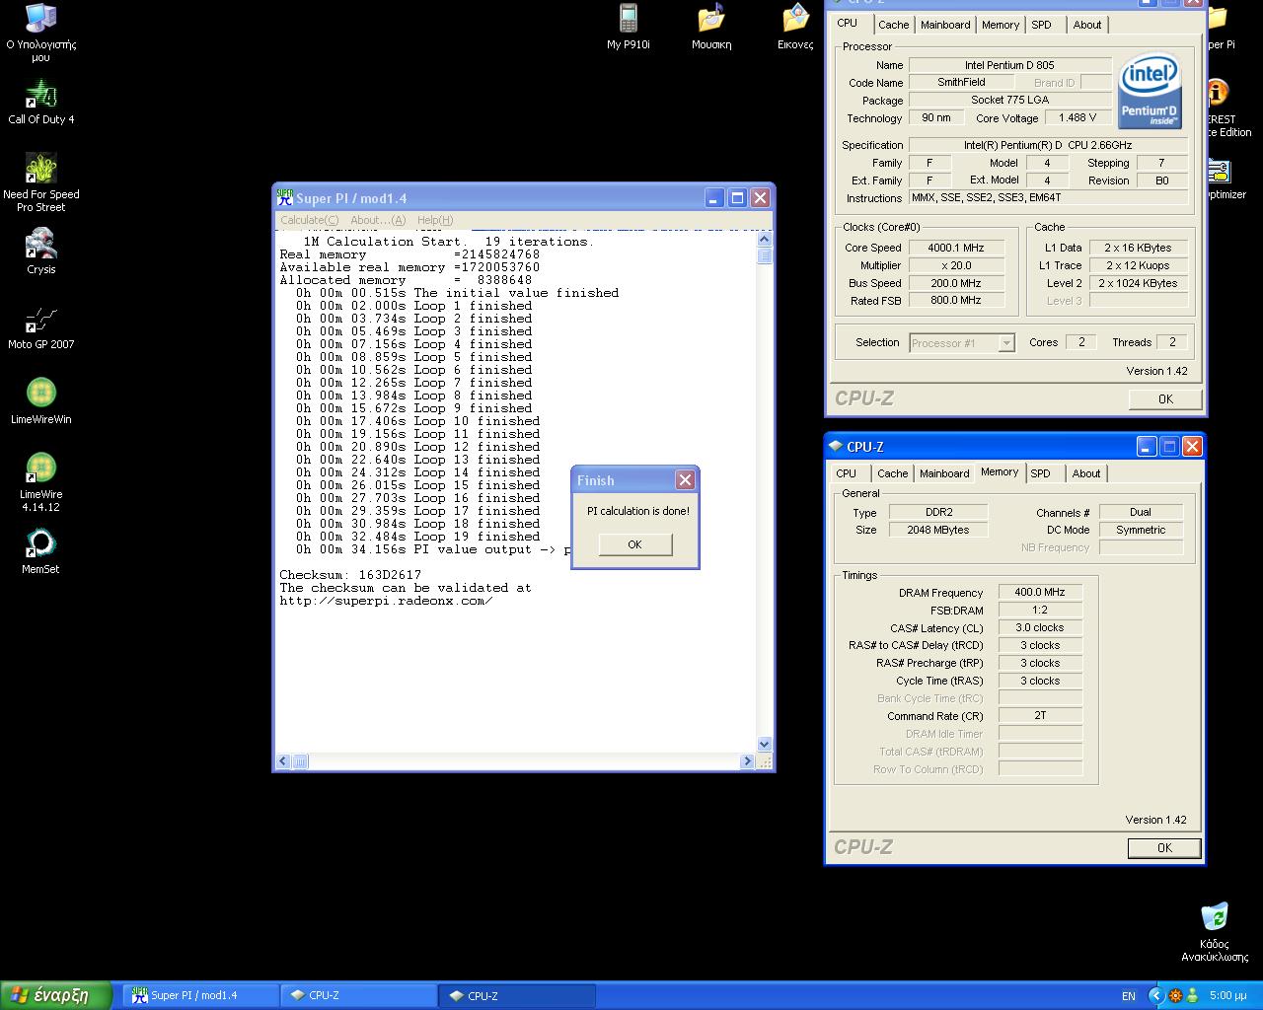Open the My Computer icon at top left
1263x1010 pixels.
(x=40, y=34)
